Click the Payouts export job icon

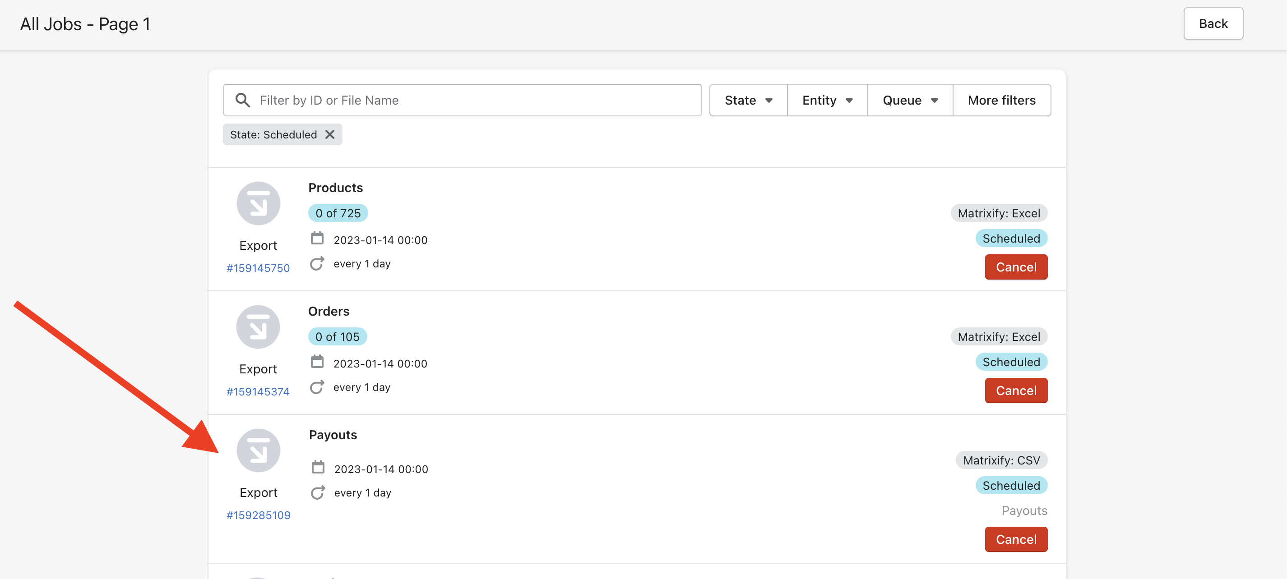[258, 451]
